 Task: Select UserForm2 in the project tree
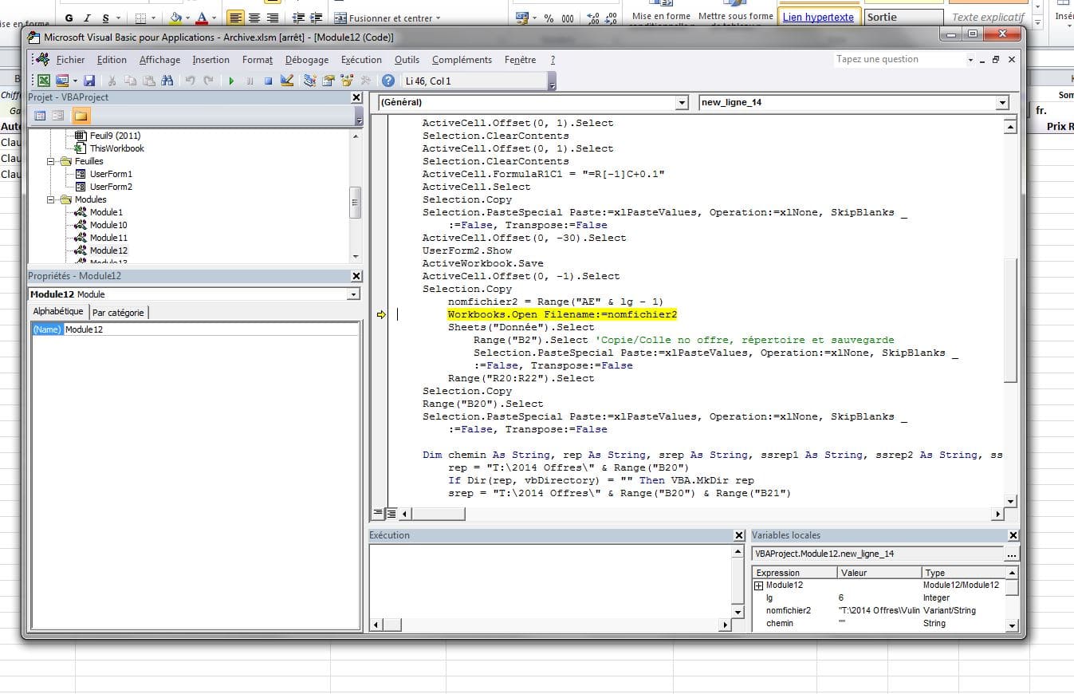(110, 187)
